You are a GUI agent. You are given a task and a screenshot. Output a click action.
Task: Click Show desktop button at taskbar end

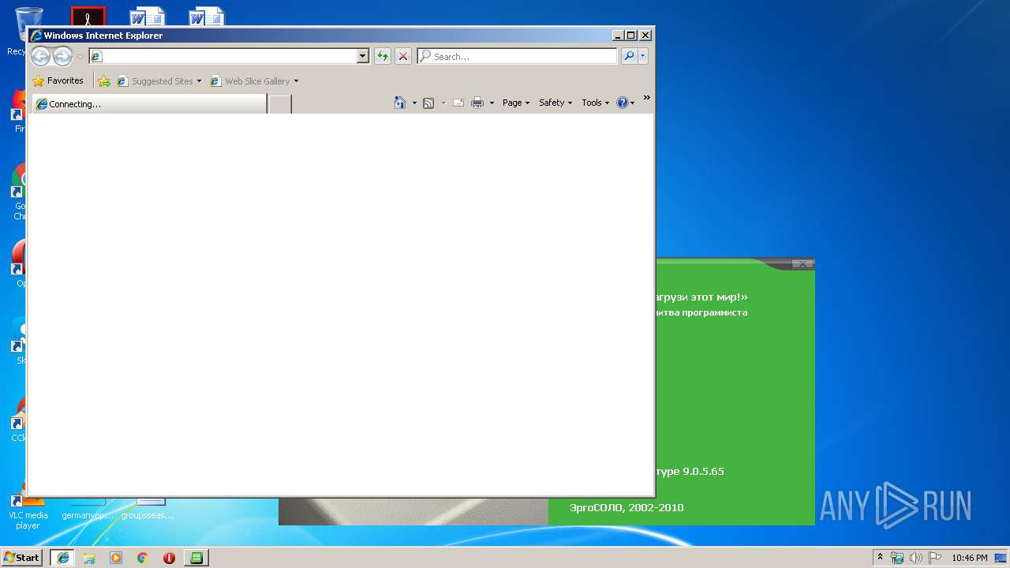[1001, 558]
